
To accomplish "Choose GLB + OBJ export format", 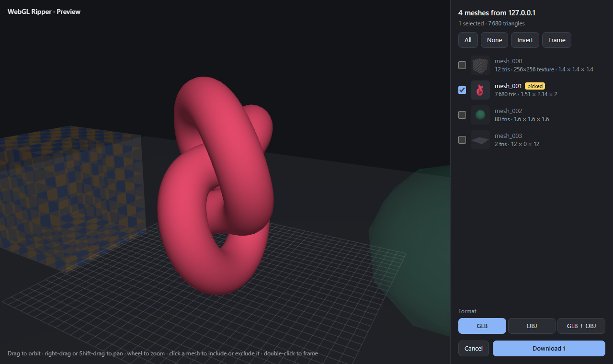I will coord(581,326).
